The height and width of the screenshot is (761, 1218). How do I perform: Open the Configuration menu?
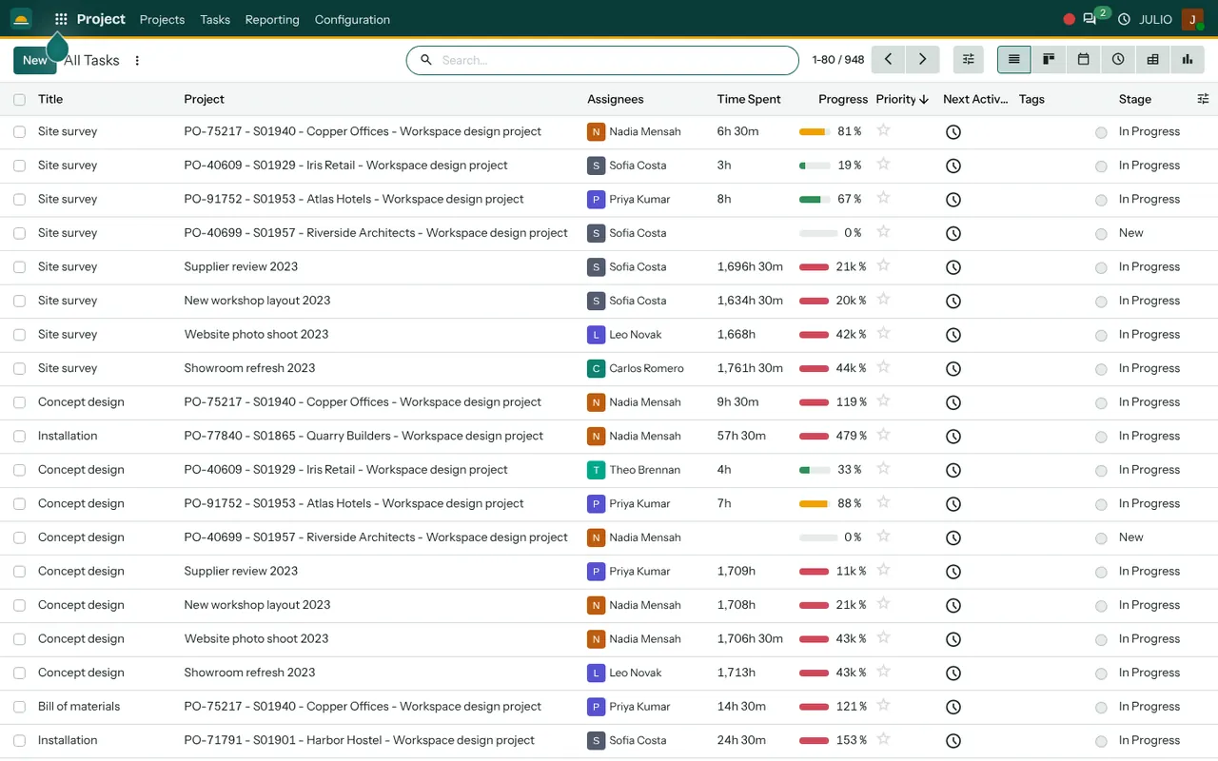click(352, 19)
